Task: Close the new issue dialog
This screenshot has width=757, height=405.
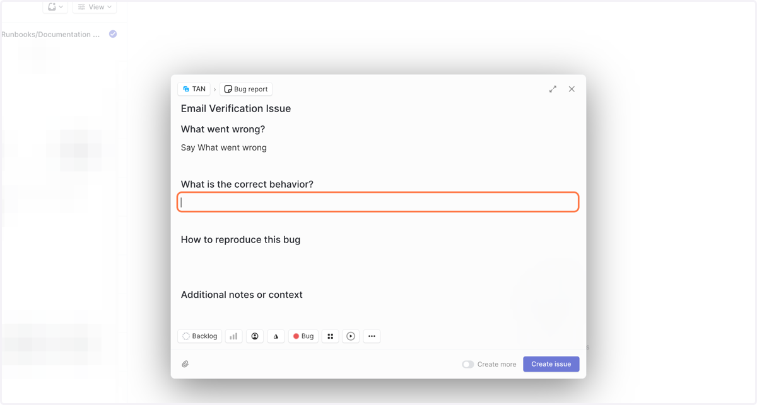Action: click(572, 89)
